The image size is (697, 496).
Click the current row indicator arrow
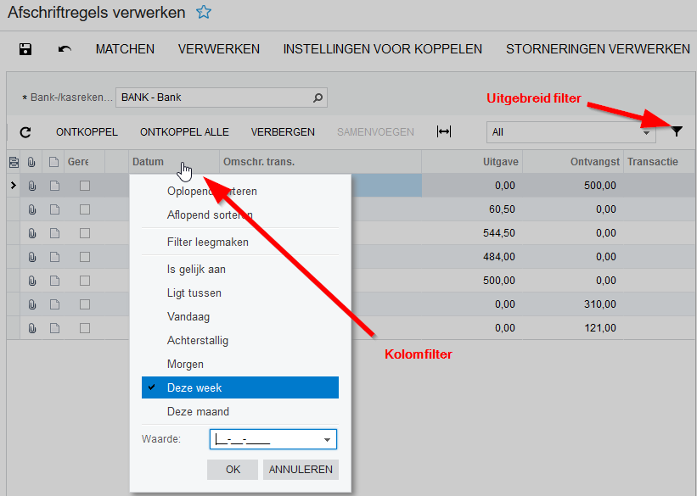click(x=14, y=186)
